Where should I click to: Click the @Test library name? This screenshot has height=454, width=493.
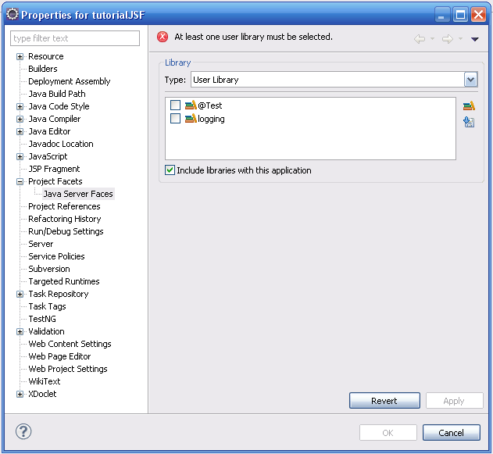point(209,105)
